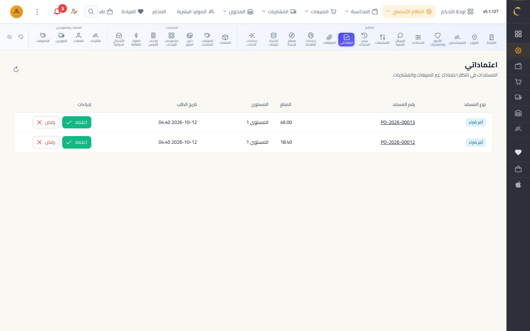Open المرفقات (Attachments) paperclip icon
The height and width of the screenshot is (331, 530).
pyautogui.click(x=329, y=39)
